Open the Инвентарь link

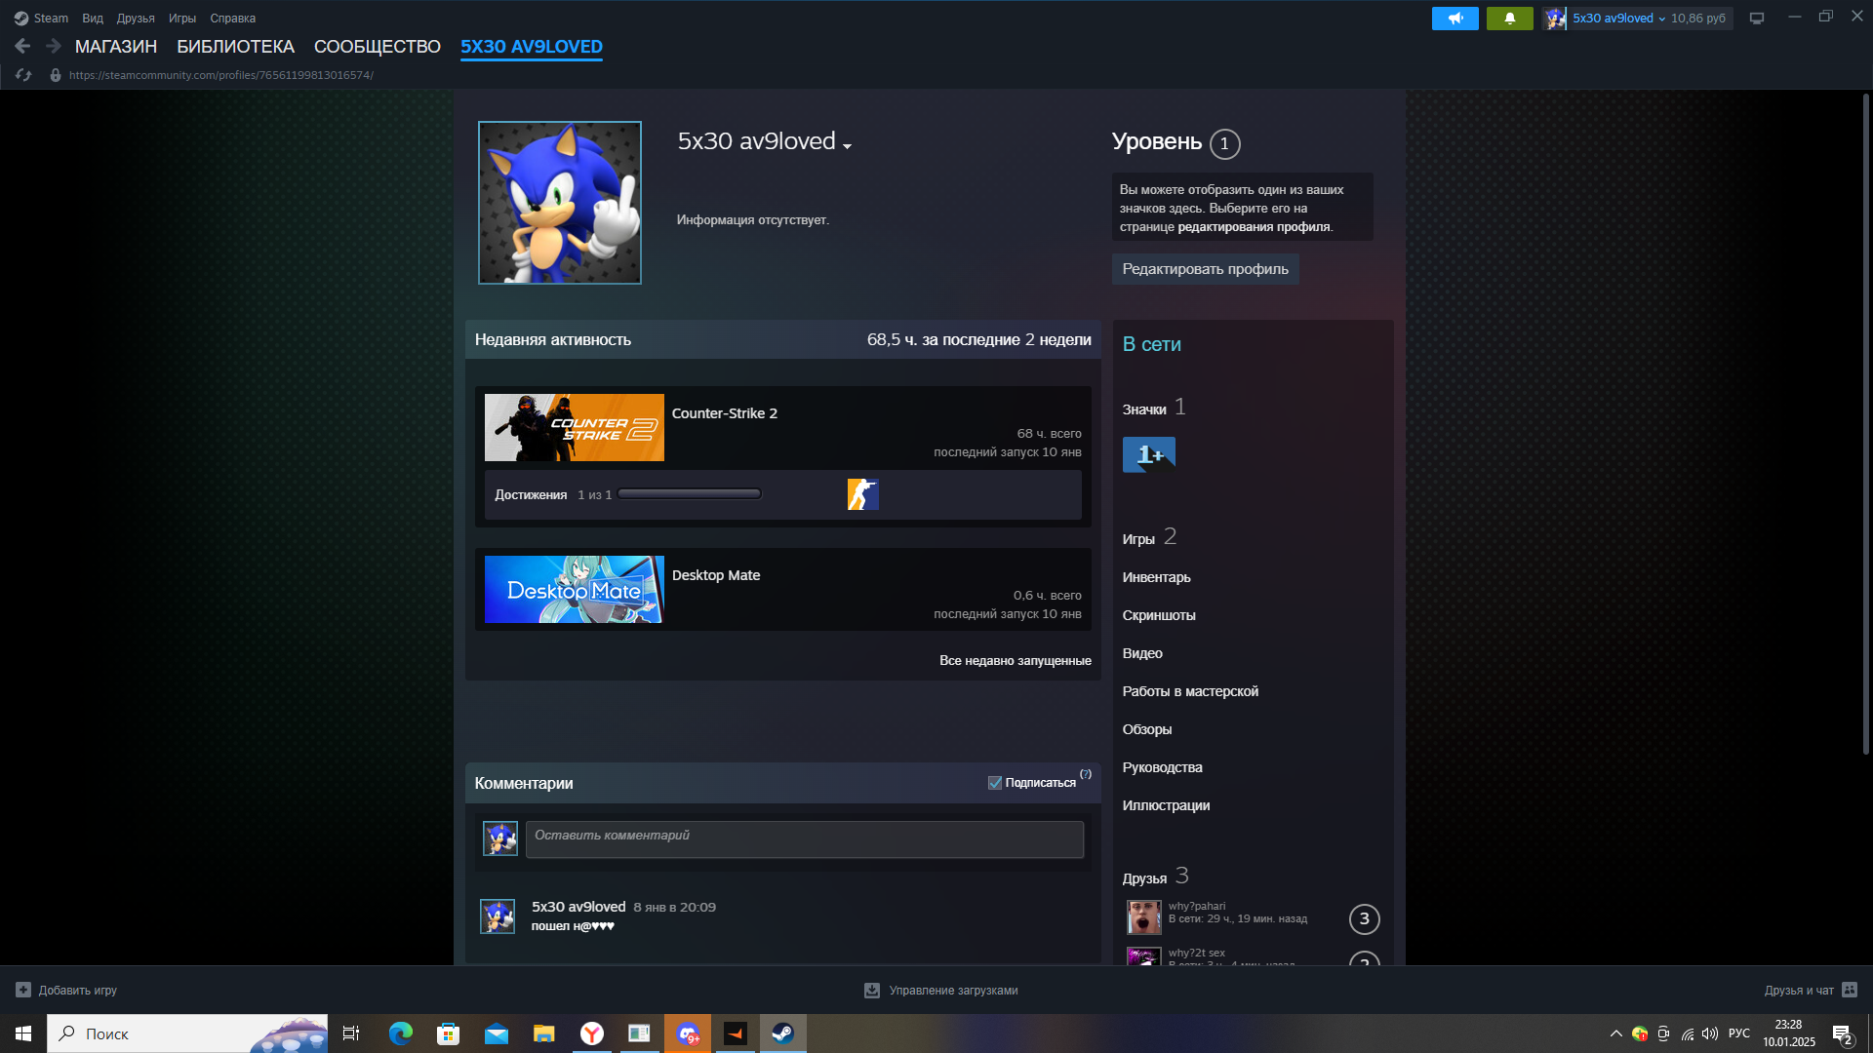pyautogui.click(x=1156, y=577)
